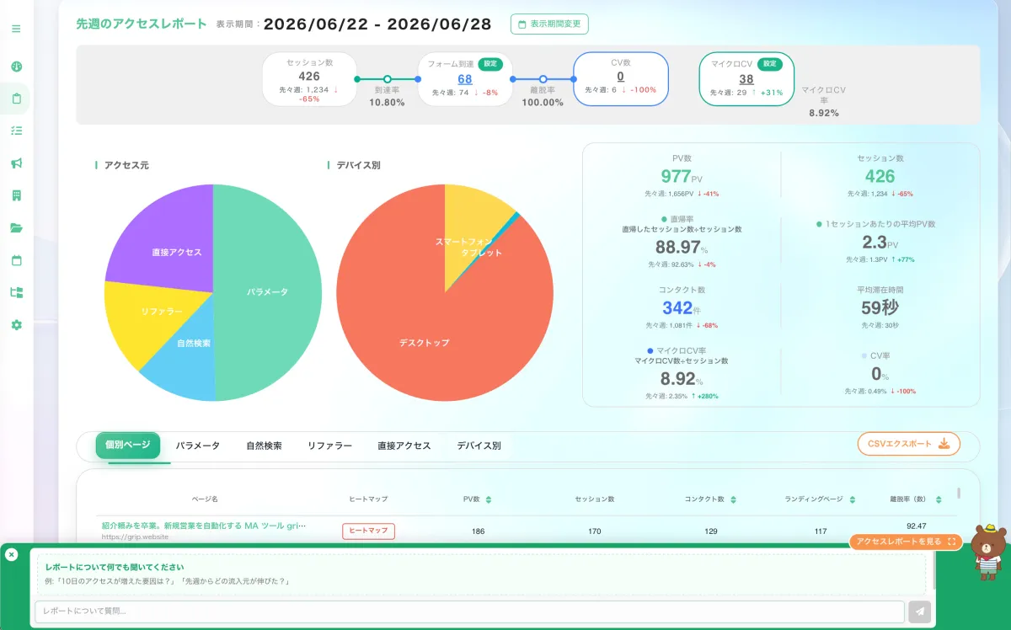1011x630 pixels.
Task: Click 設定 badge on フォーム到達 card
Action: pos(490,64)
